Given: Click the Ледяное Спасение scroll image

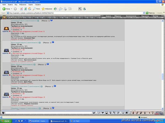Looking at the screenshot, I should (6, 94).
